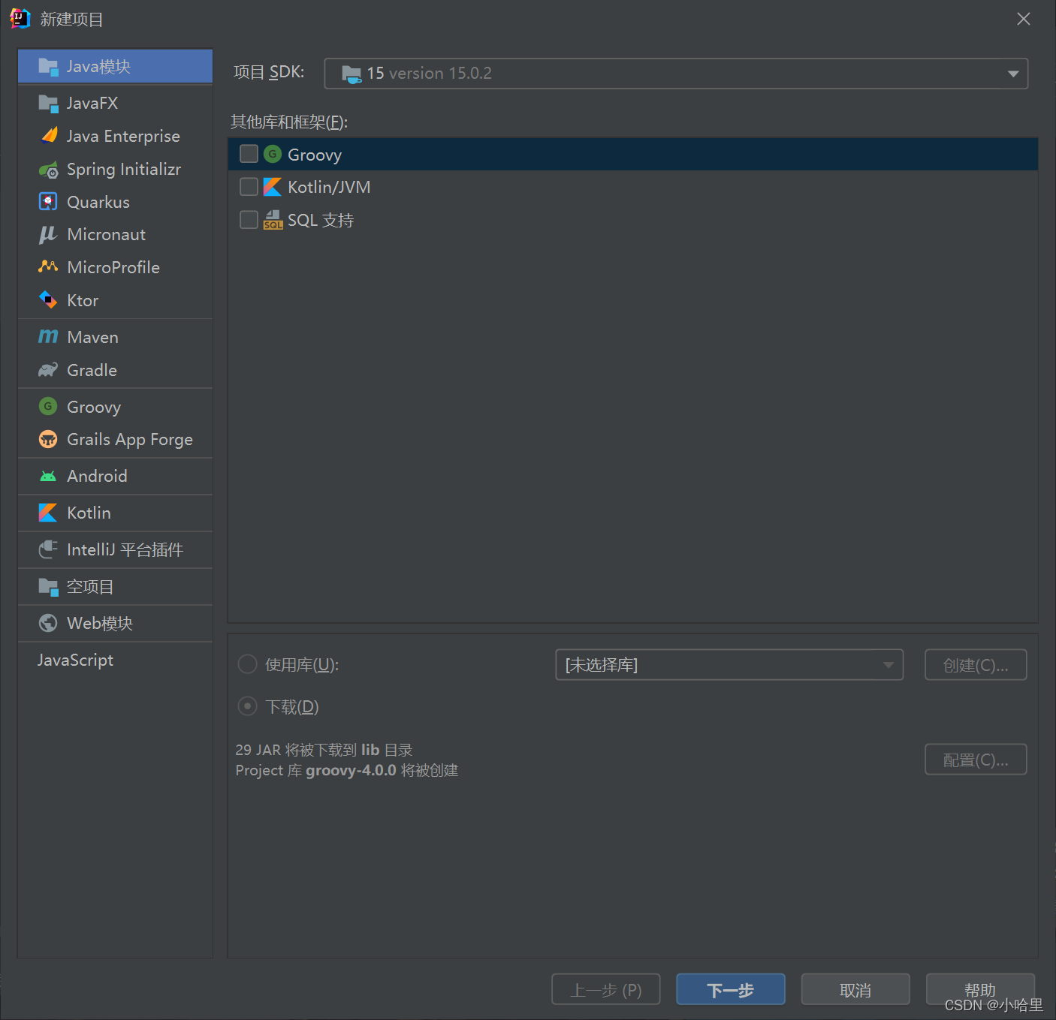Click the Gradle elephant icon
The image size is (1056, 1020).
click(48, 369)
